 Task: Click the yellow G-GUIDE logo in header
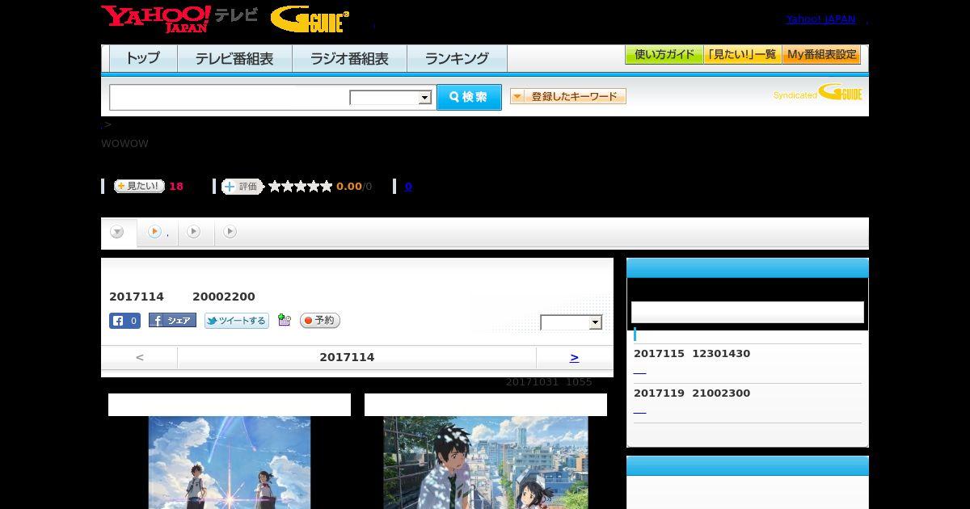point(310,19)
